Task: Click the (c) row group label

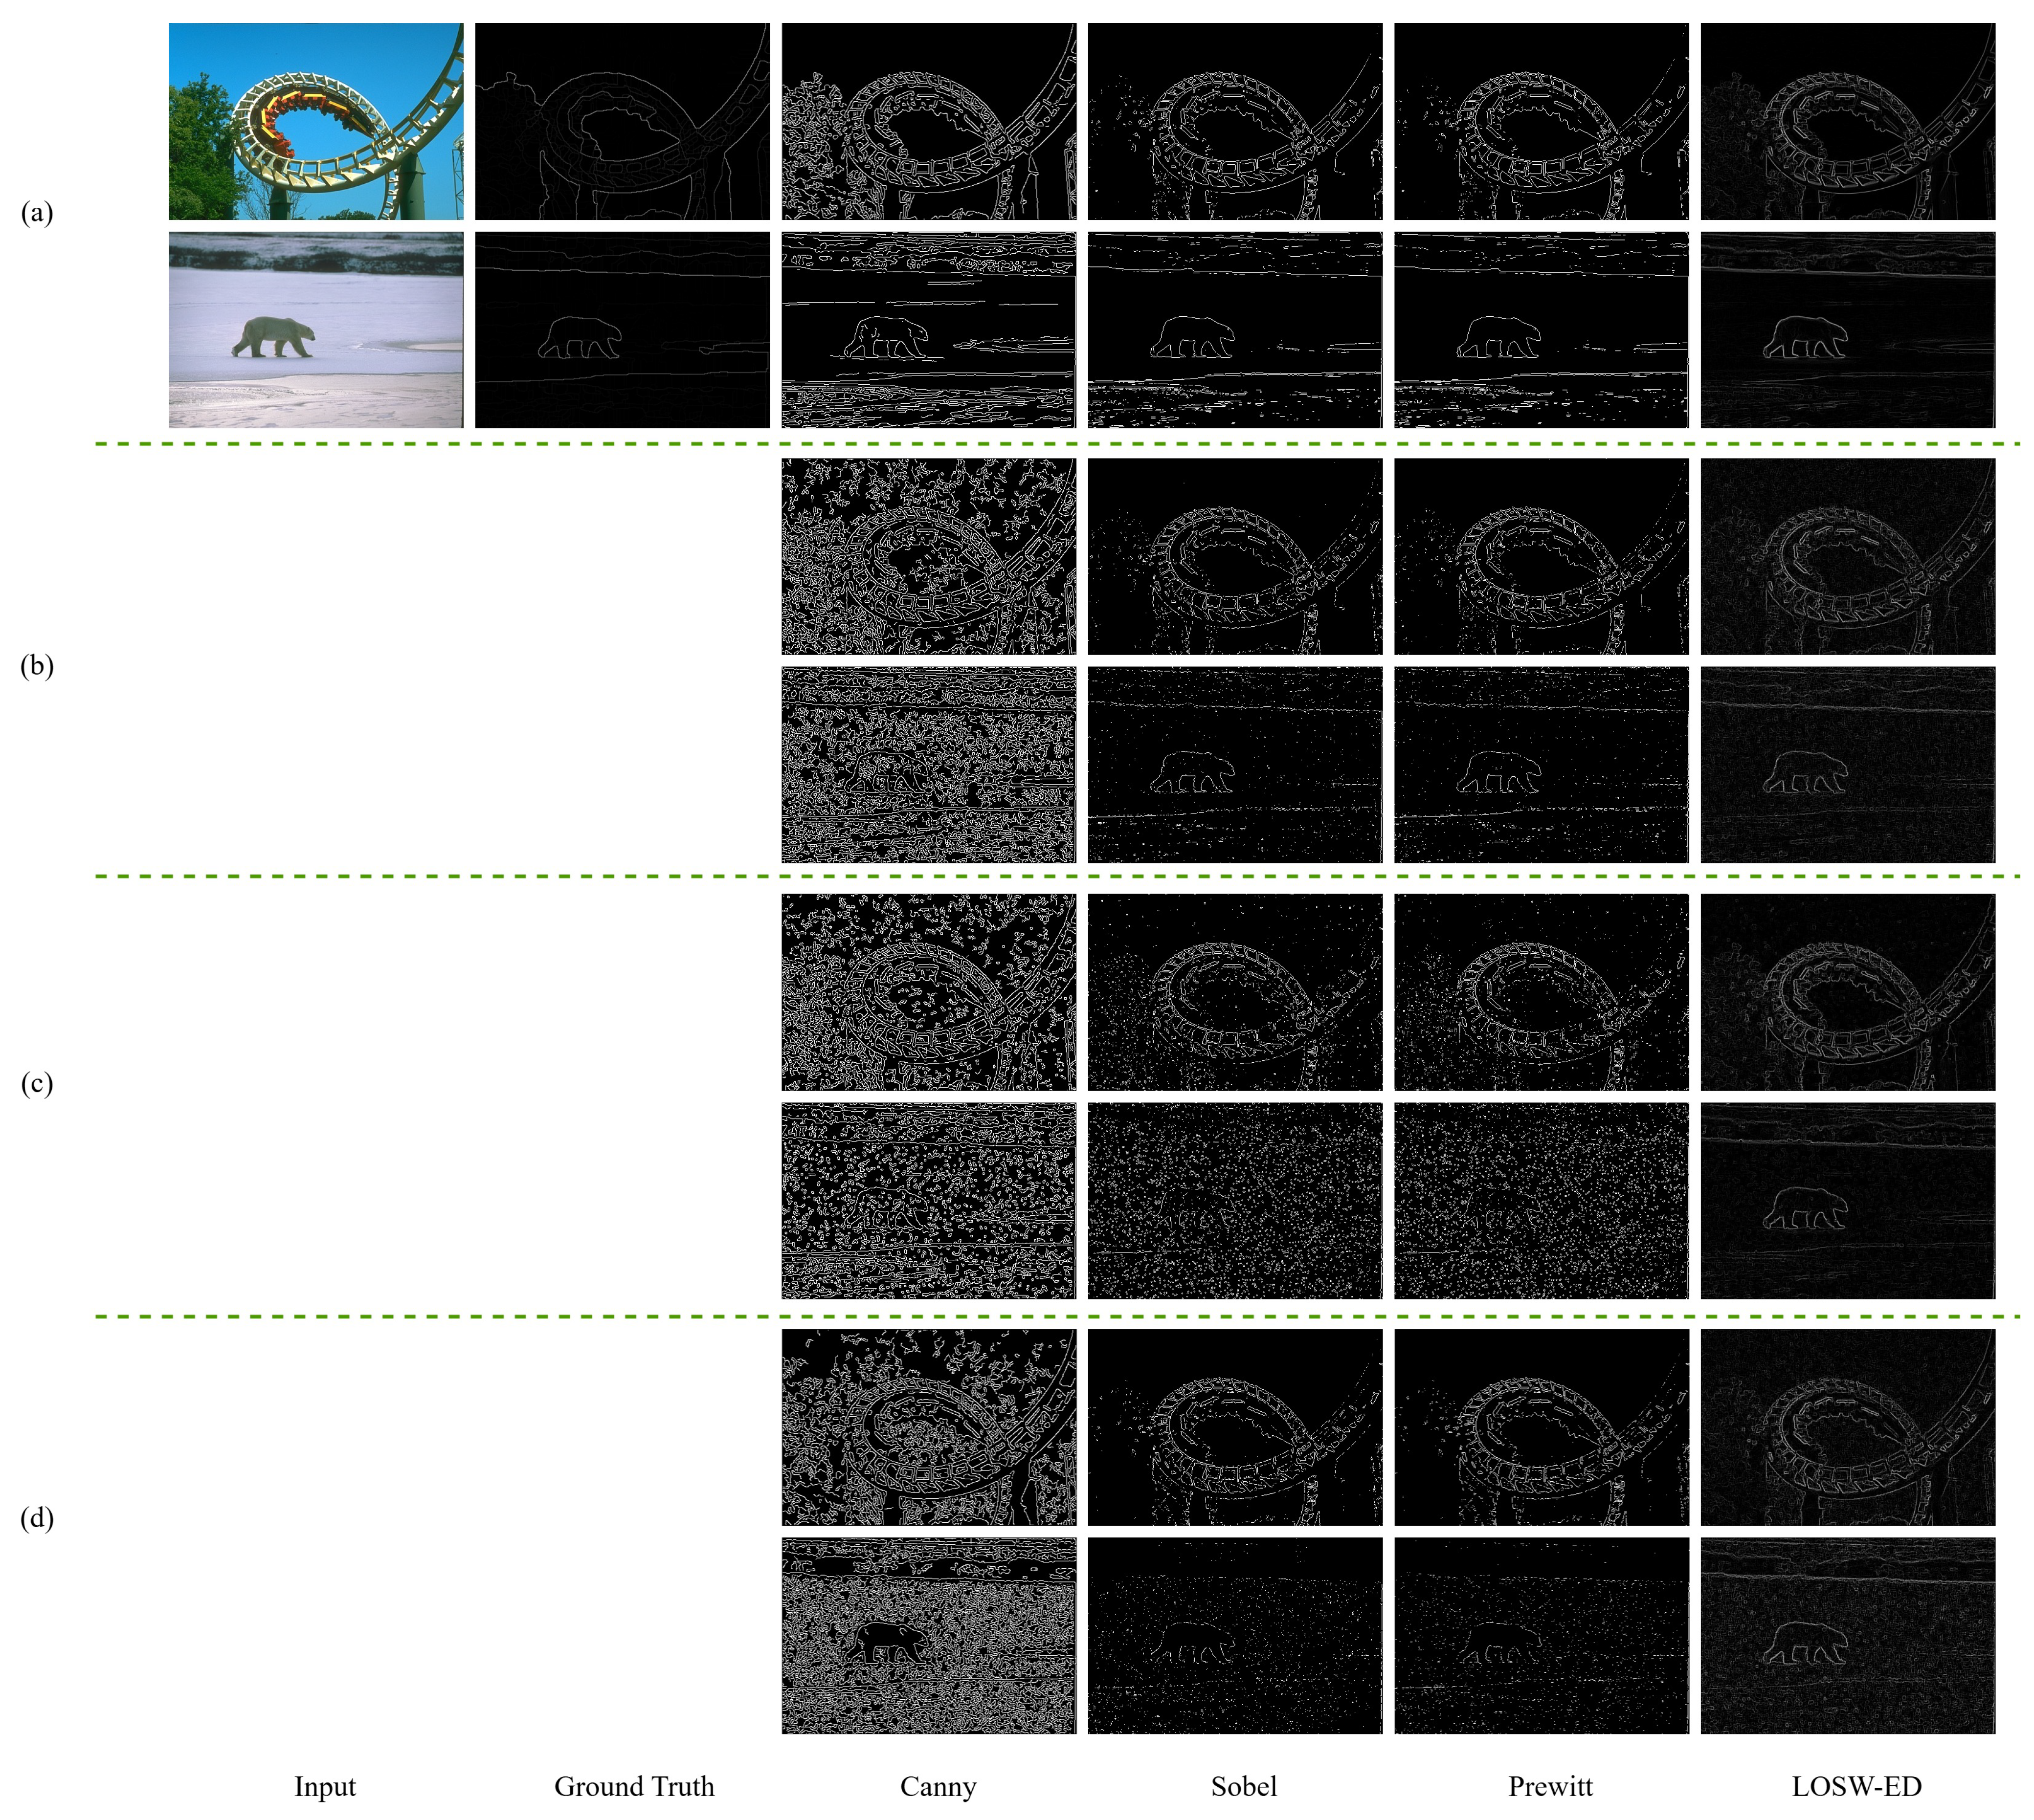Action: pos(37,1083)
